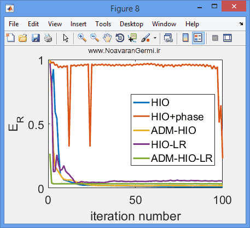The height and width of the screenshot is (228, 250).
Task: Toggle the Insert Legend button
Action: click(198, 38)
